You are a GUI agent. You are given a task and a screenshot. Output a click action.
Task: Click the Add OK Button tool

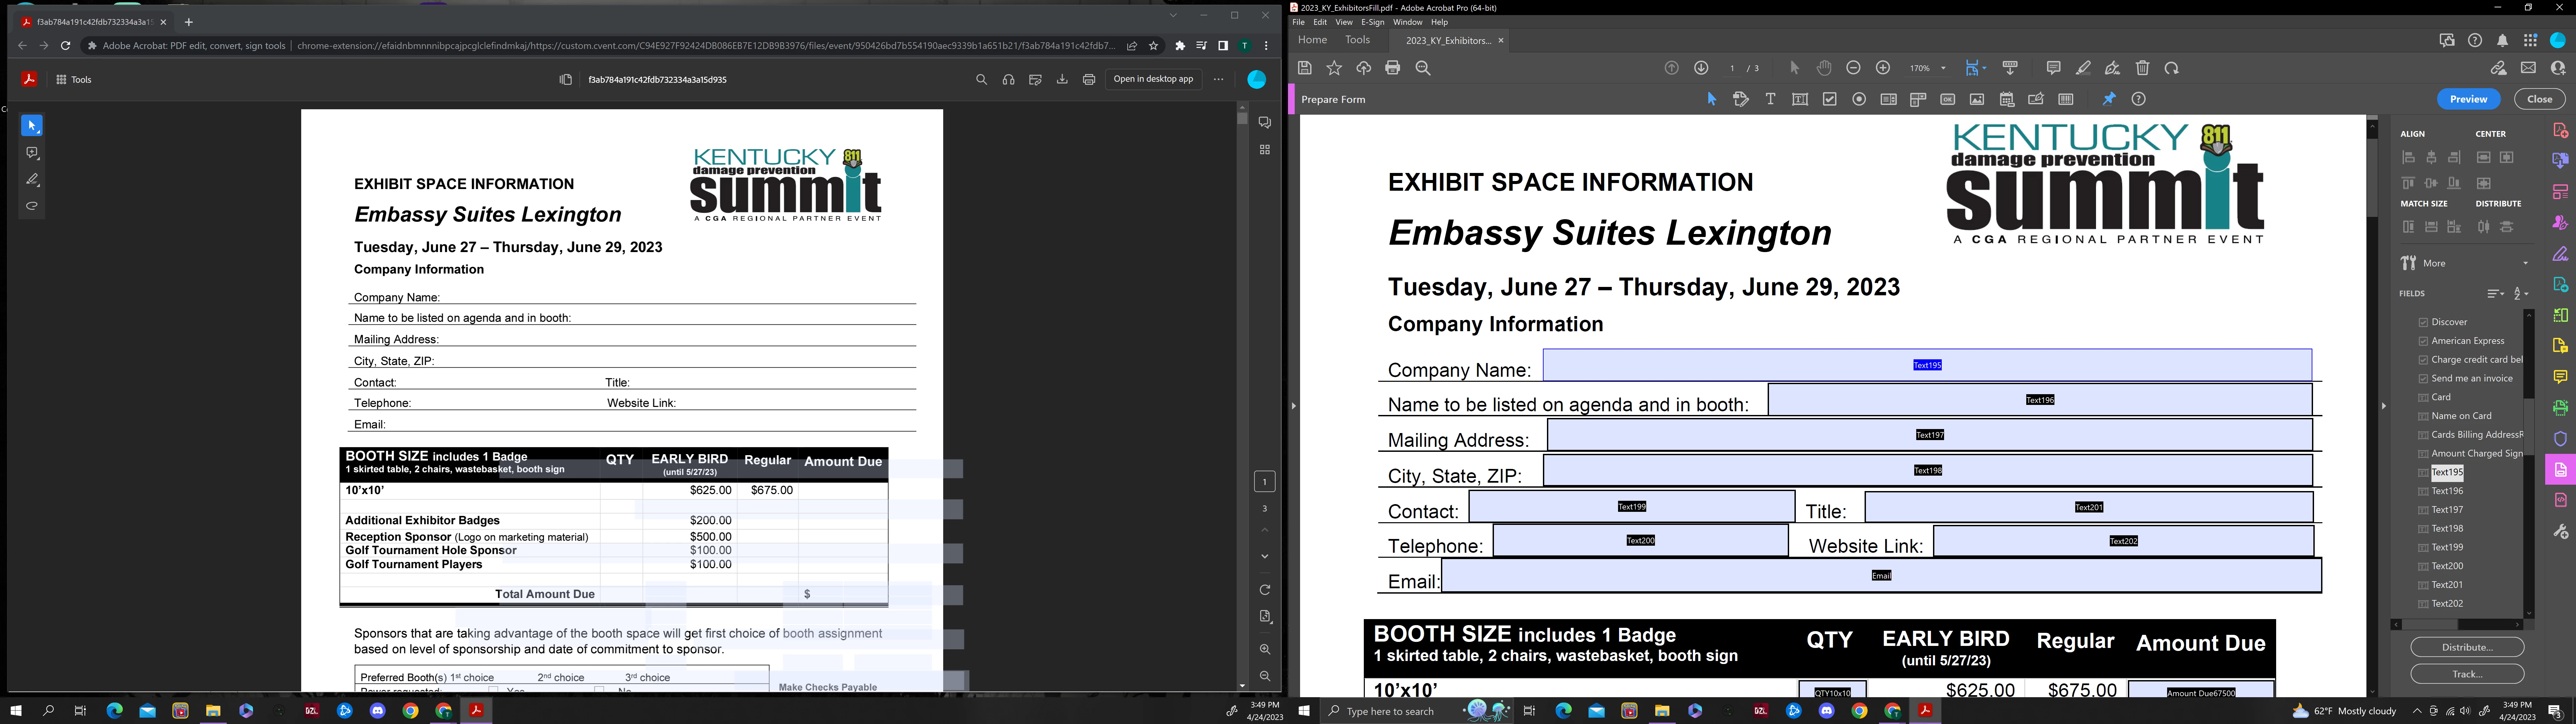click(1948, 99)
